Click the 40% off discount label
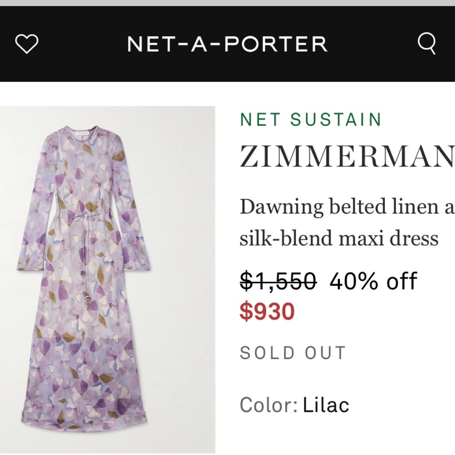This screenshot has height=455, width=455. [374, 281]
